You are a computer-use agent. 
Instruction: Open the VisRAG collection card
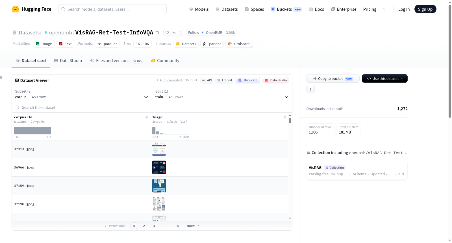click(357, 170)
